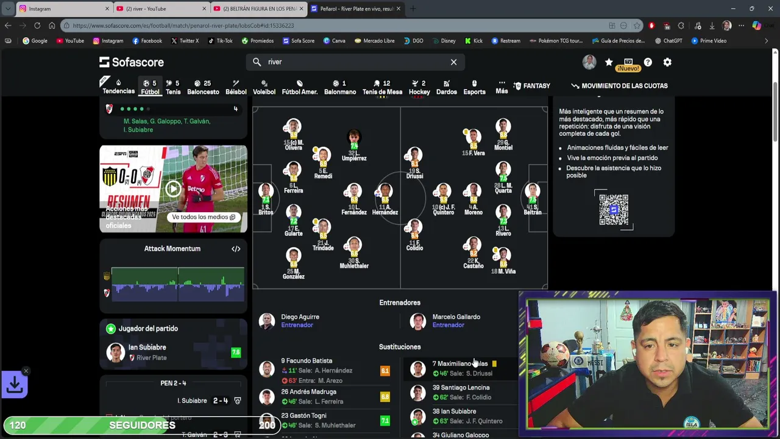Select M. Viña on the pitch

pos(503,260)
